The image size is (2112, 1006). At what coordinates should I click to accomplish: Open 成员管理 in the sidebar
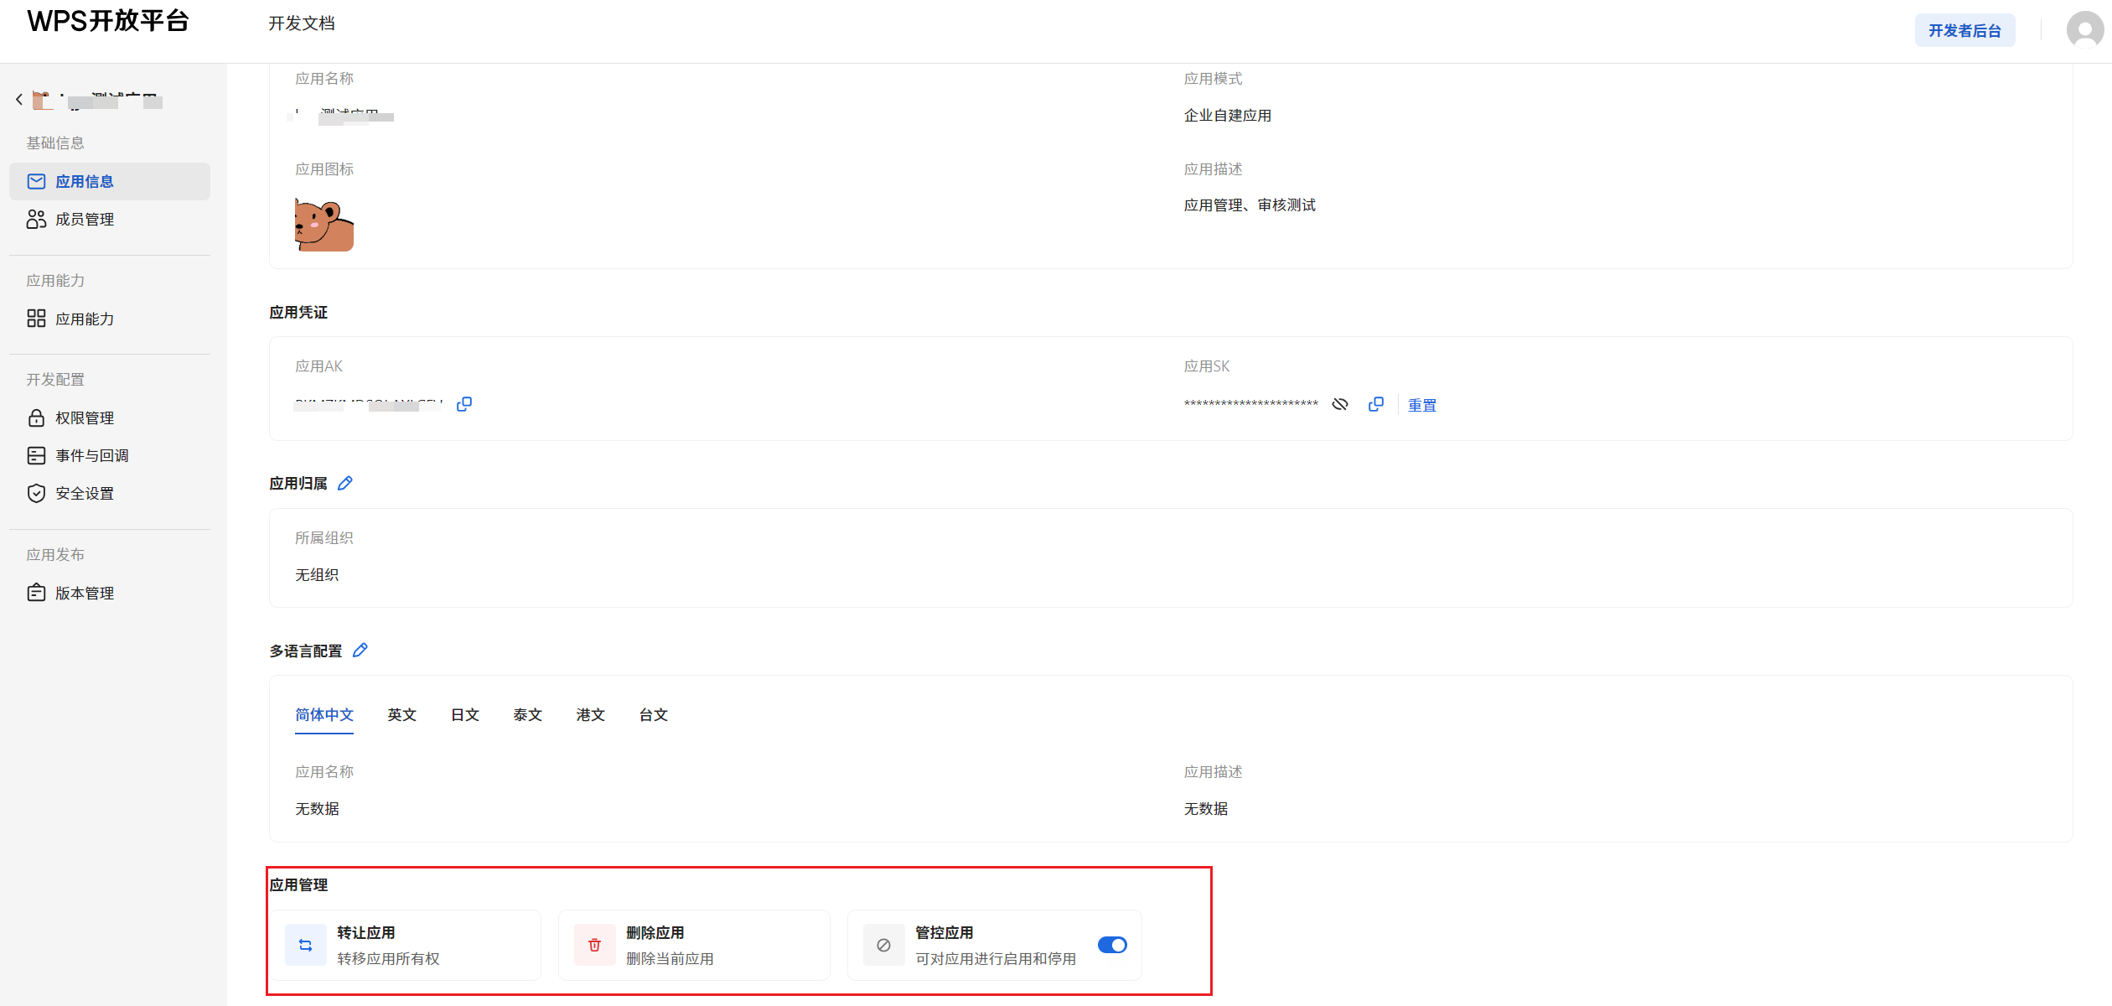(85, 219)
